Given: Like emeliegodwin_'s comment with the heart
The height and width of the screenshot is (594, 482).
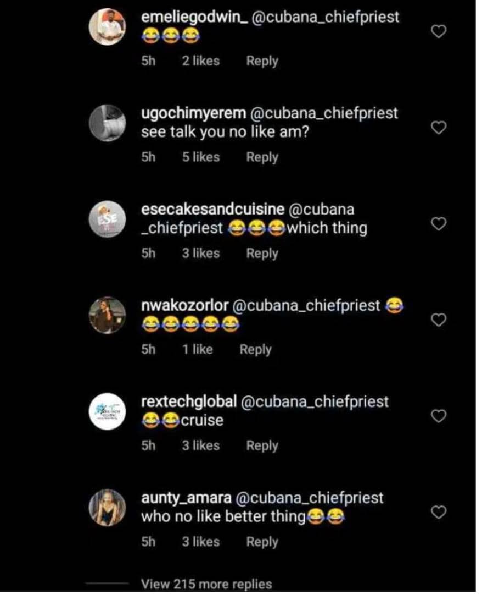Looking at the screenshot, I should (x=438, y=32).
